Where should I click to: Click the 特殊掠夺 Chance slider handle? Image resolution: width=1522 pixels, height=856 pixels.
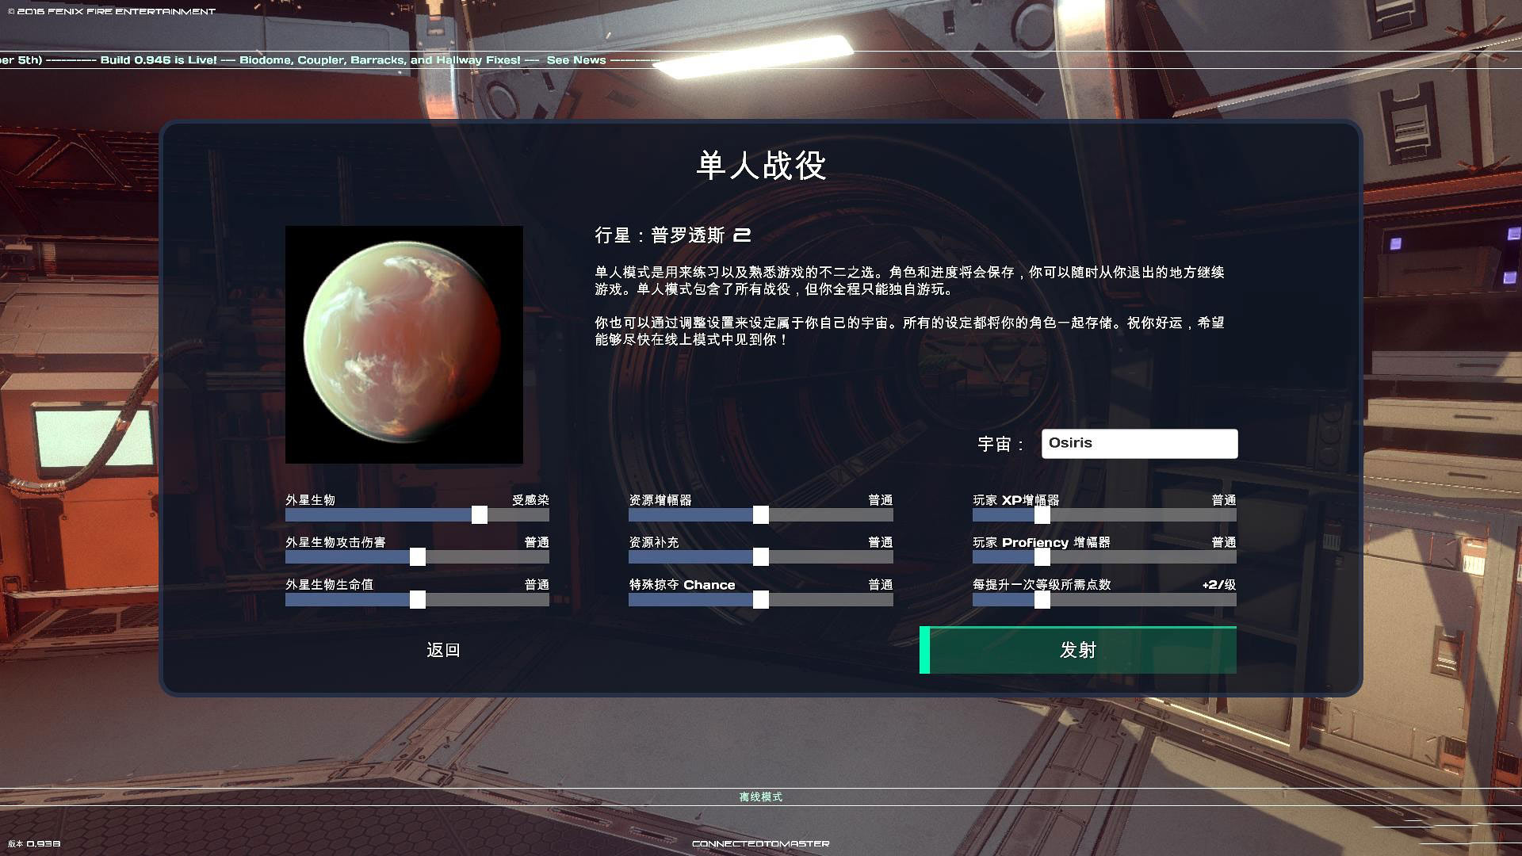(x=761, y=600)
